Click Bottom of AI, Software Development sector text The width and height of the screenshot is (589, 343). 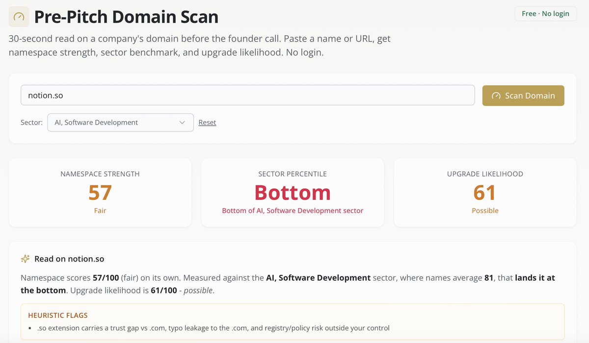pyautogui.click(x=293, y=211)
